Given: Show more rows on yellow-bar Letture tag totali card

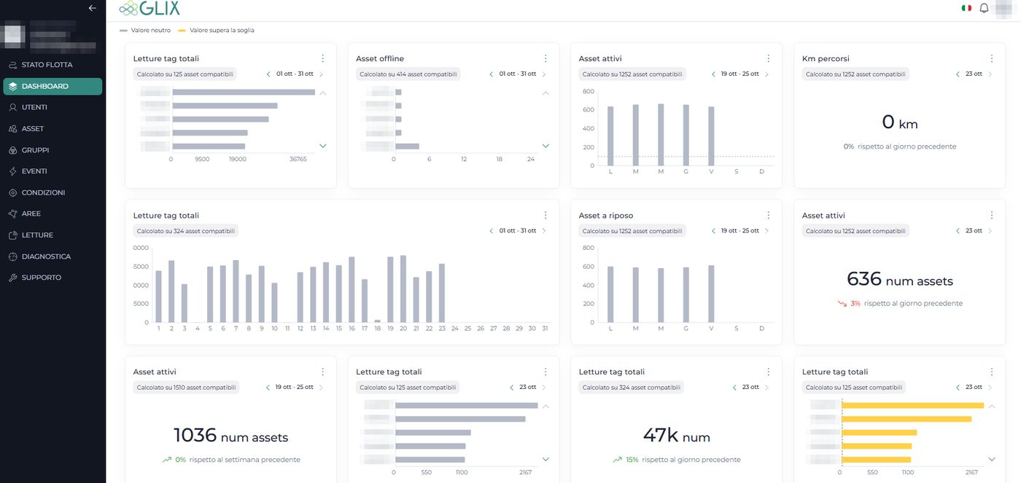Looking at the screenshot, I should coord(991,459).
